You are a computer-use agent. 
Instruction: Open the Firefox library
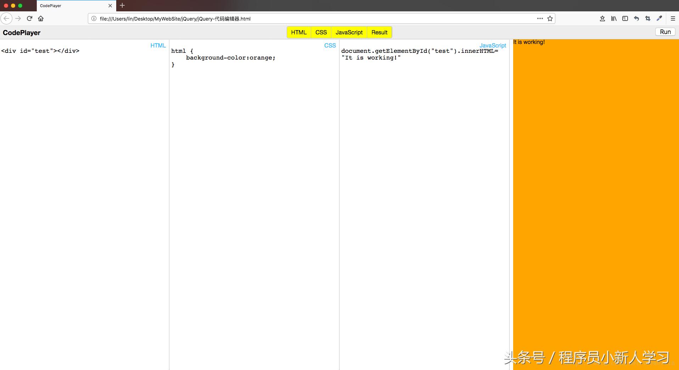614,18
